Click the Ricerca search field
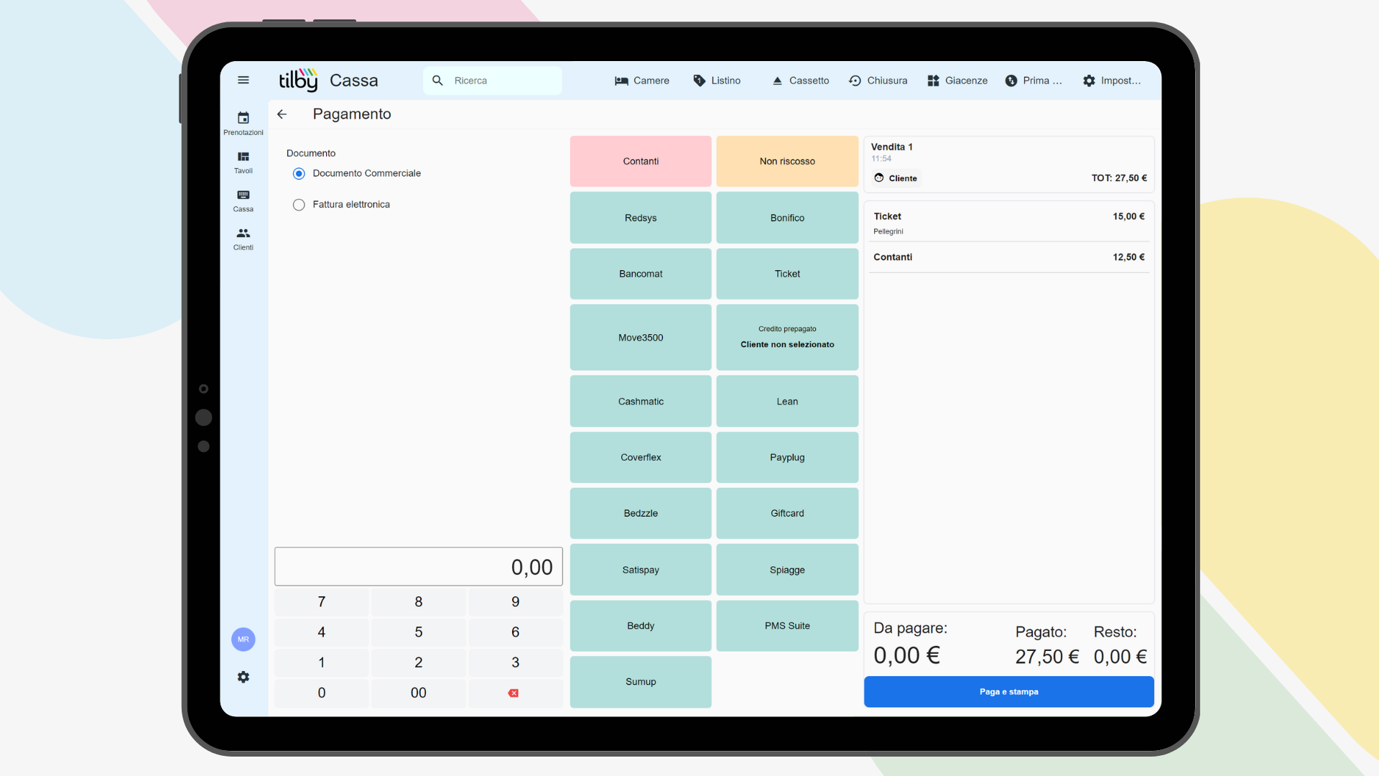The height and width of the screenshot is (776, 1379). click(493, 80)
